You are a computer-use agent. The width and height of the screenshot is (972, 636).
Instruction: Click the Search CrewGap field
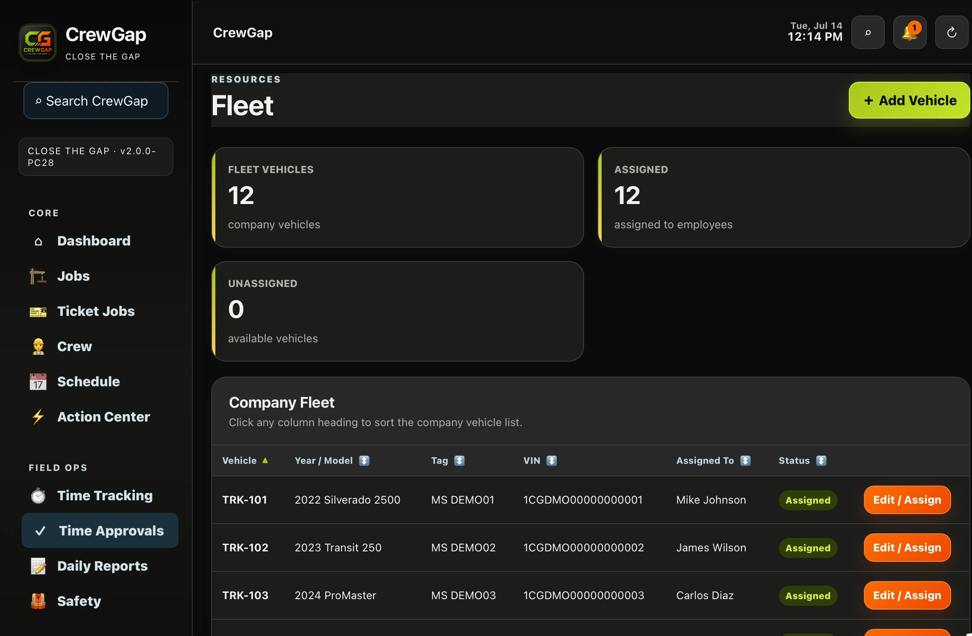coord(96,101)
